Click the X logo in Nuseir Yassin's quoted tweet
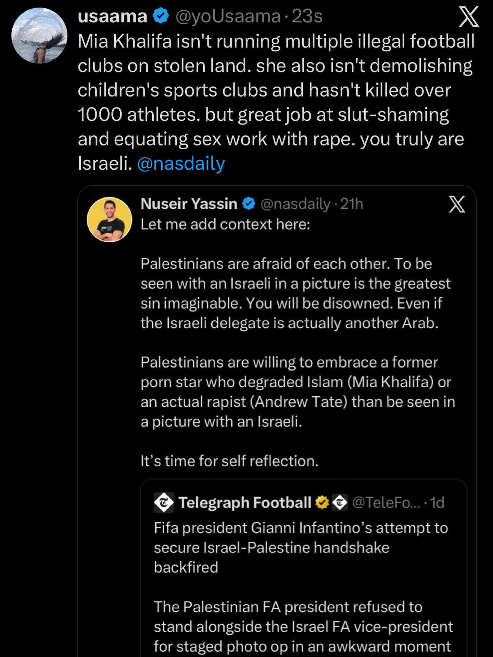 (457, 204)
